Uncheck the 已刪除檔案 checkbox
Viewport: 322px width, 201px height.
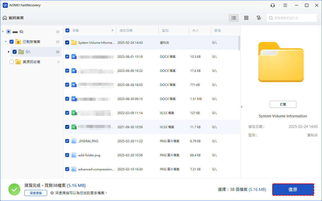(x=12, y=42)
